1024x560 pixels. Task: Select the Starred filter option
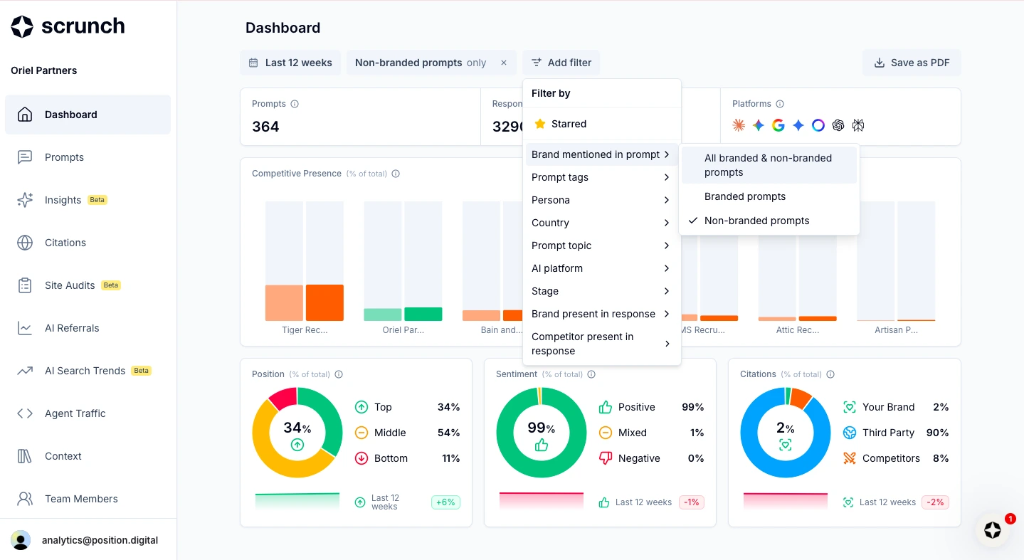[569, 124]
